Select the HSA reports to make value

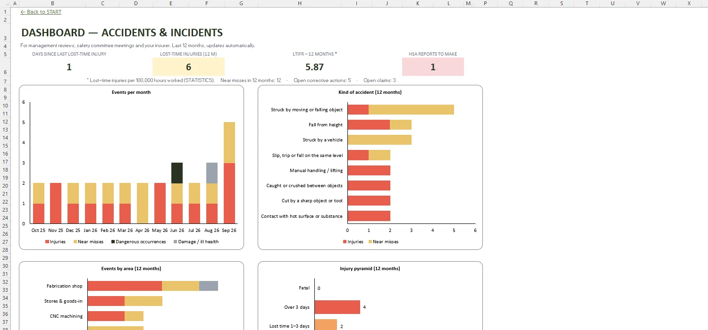coord(433,67)
